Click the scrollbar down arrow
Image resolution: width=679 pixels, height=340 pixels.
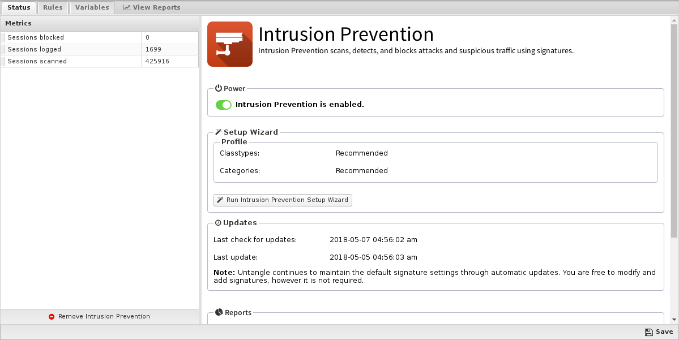(674, 320)
